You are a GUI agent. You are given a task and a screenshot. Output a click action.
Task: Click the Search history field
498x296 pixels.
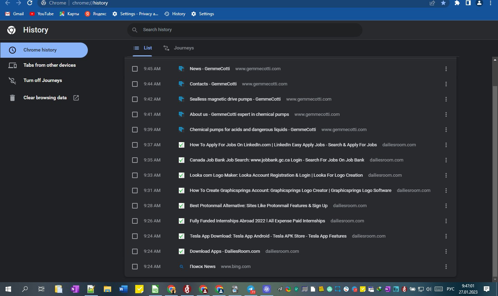pyautogui.click(x=245, y=30)
